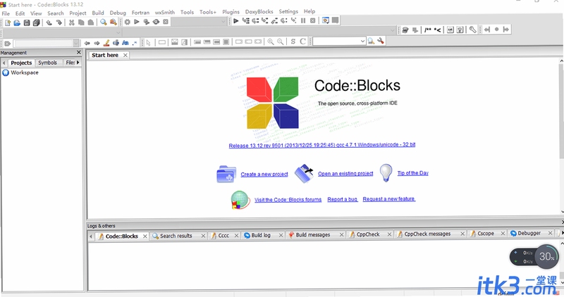
Task: Show previous tabs in the Logs & others panel
Action: pyautogui.click(x=91, y=236)
